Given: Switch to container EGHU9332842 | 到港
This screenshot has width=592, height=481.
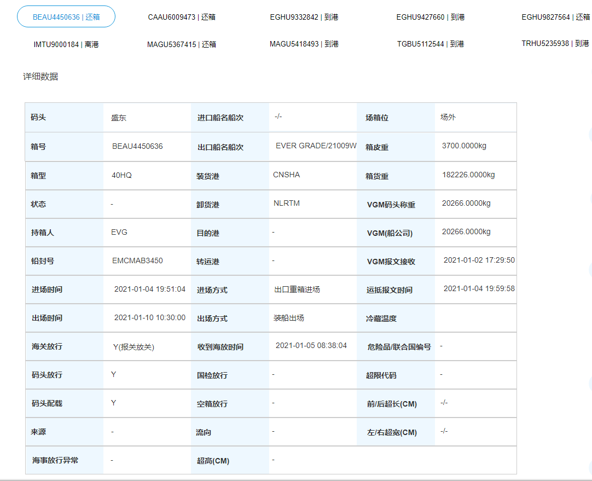Looking at the screenshot, I should pos(304,17).
